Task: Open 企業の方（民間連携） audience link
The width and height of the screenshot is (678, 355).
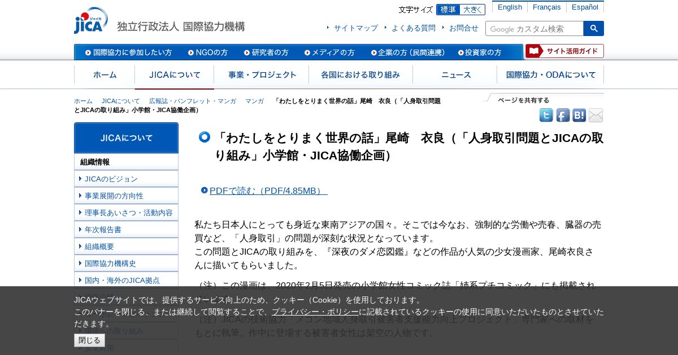Action: click(408, 52)
